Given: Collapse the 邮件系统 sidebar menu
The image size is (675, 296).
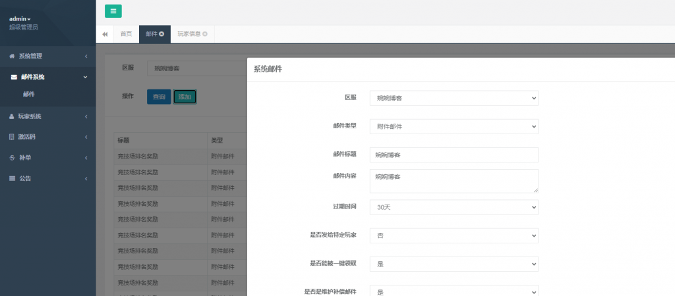Looking at the screenshot, I should [47, 77].
